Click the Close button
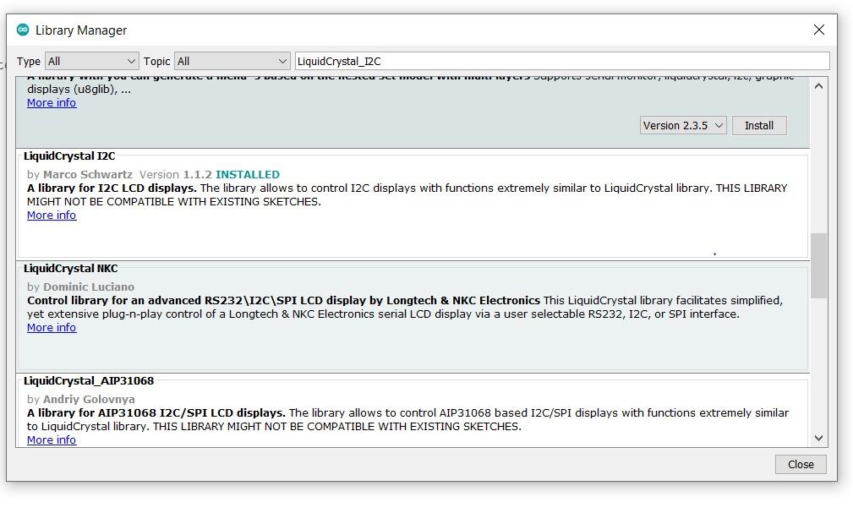The height and width of the screenshot is (513, 853). click(801, 465)
